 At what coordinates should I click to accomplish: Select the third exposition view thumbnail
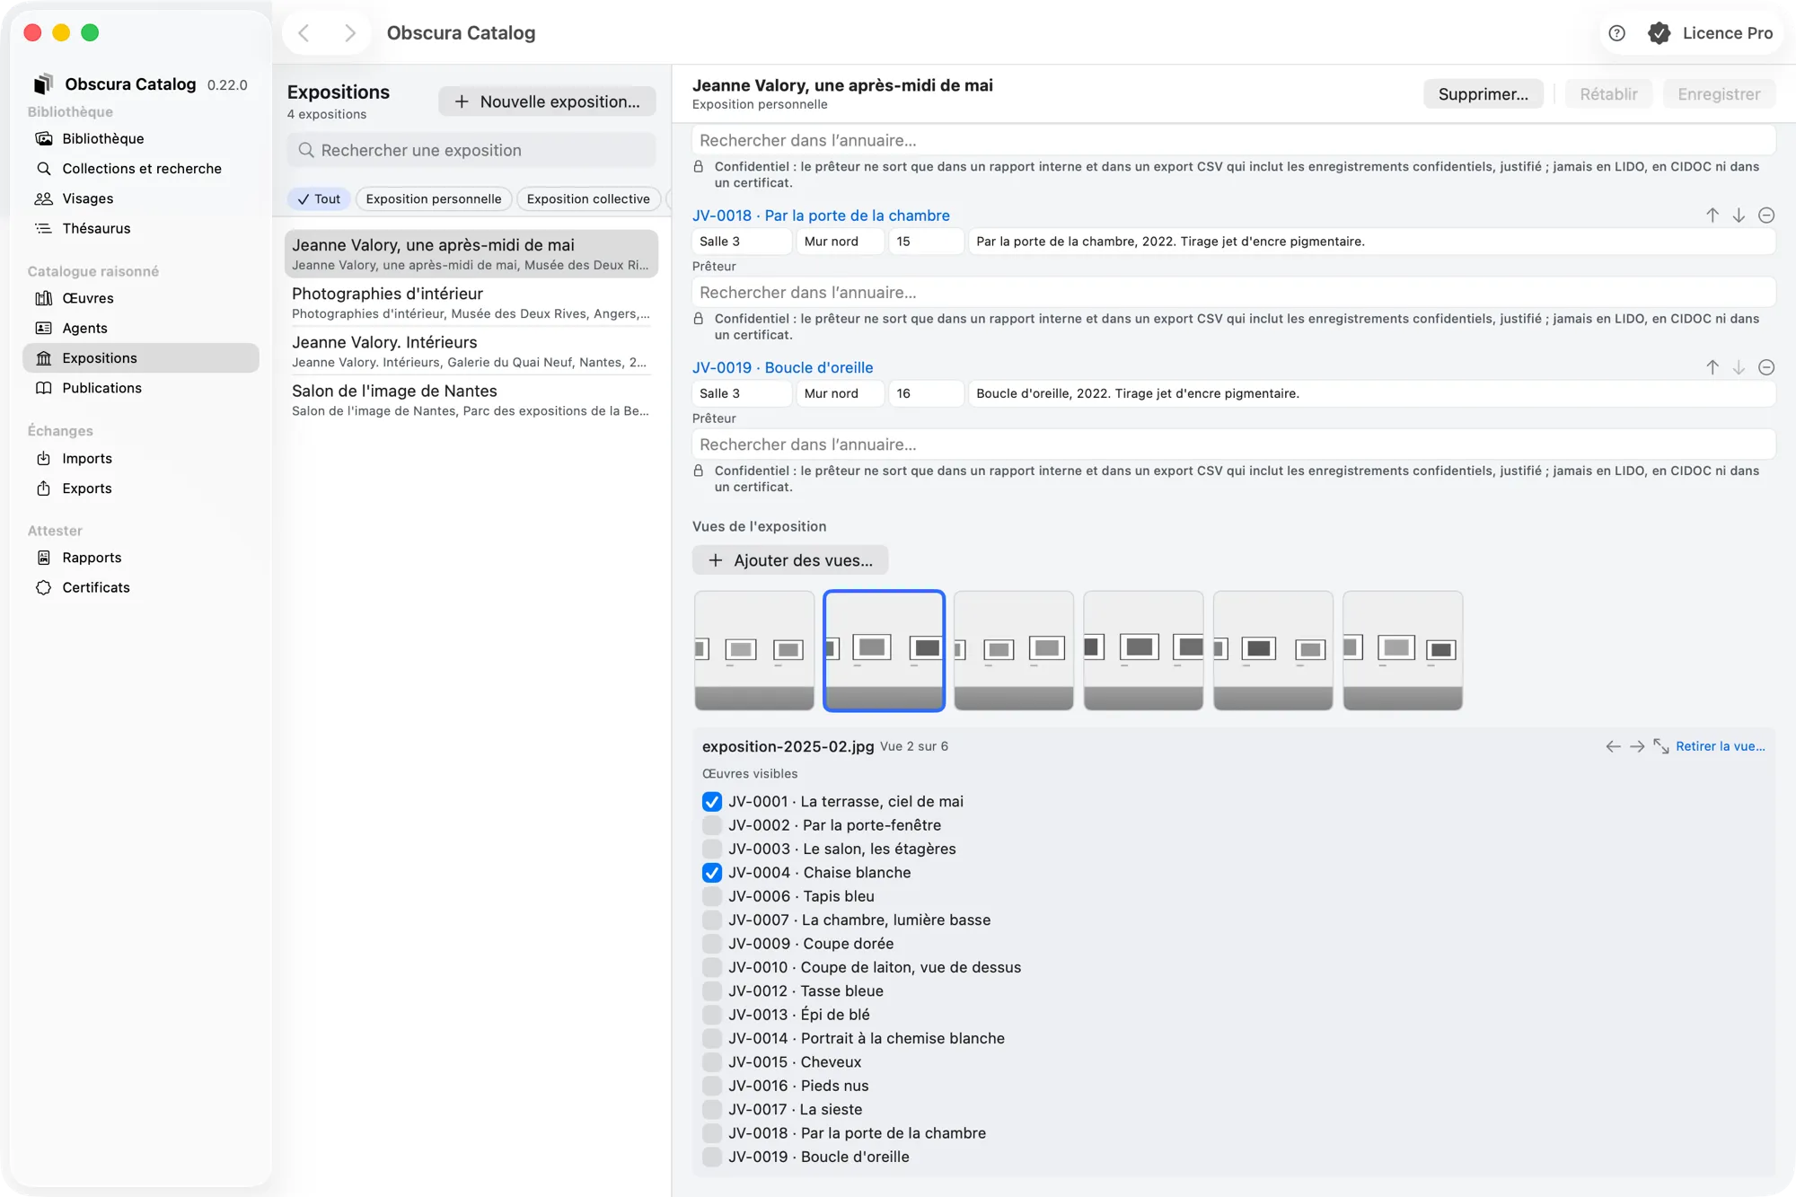click(x=1013, y=650)
